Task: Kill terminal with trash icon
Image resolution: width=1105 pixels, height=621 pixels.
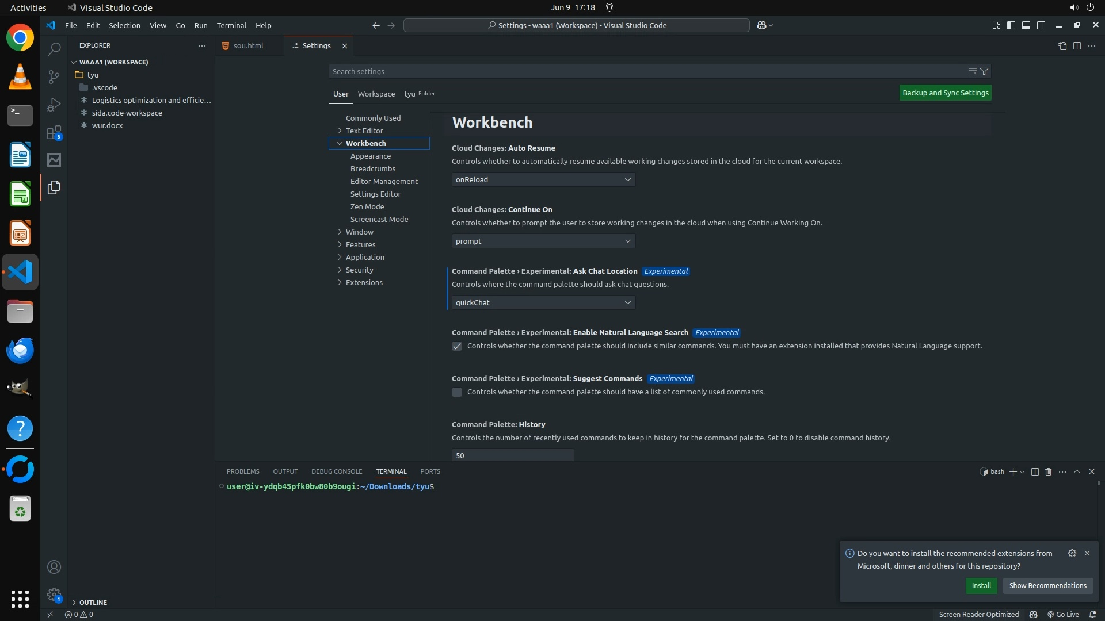Action: pos(1048,471)
